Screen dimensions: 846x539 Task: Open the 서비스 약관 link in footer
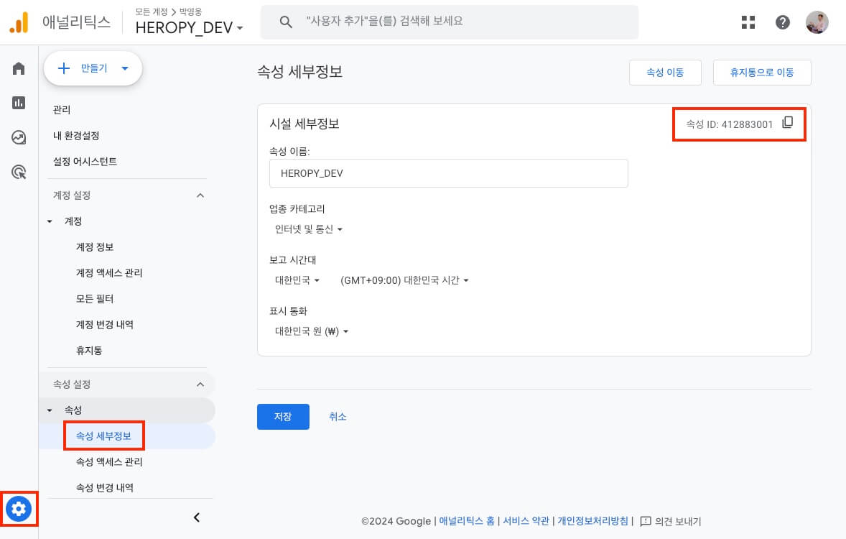pos(526,521)
